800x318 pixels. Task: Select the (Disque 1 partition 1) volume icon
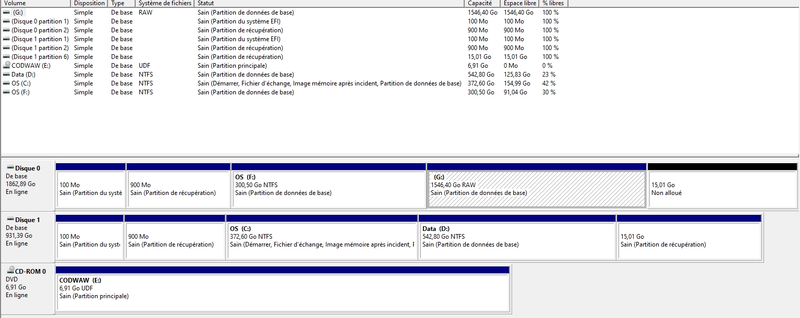[6, 39]
